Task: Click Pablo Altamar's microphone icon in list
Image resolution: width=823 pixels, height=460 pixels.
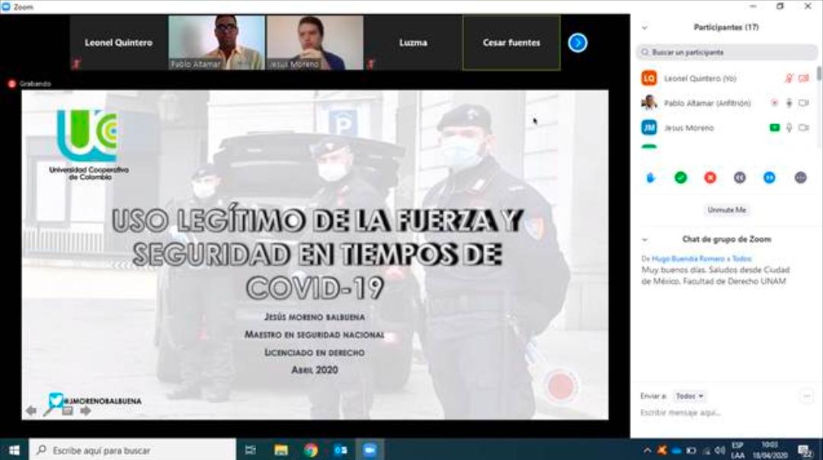Action: (789, 104)
